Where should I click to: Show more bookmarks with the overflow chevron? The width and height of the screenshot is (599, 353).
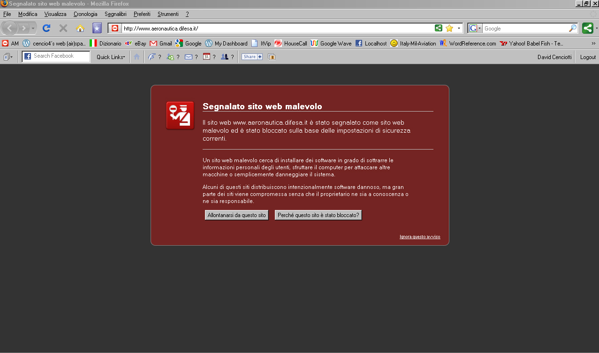coord(593,43)
